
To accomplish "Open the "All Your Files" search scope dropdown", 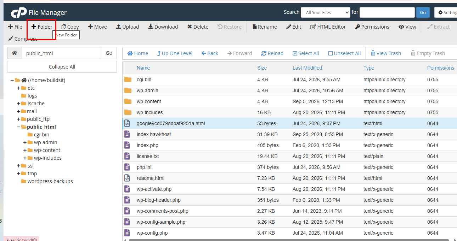I will pyautogui.click(x=326, y=12).
